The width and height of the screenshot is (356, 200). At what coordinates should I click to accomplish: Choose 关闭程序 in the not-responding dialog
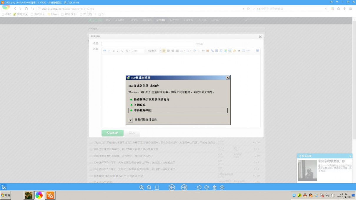(x=140, y=105)
